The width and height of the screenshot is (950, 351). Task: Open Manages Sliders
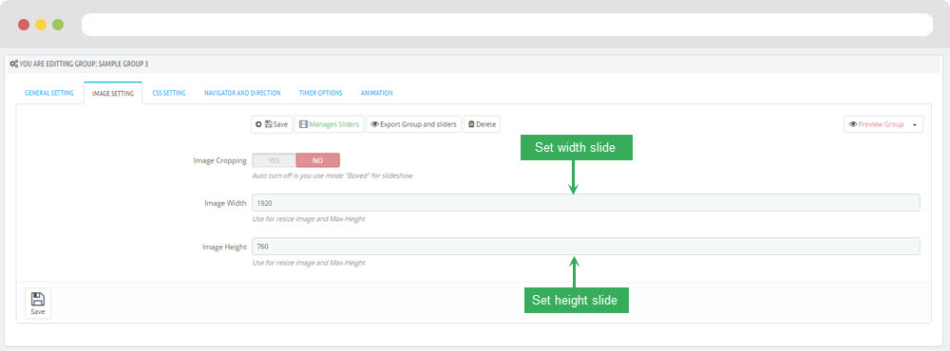coord(330,124)
